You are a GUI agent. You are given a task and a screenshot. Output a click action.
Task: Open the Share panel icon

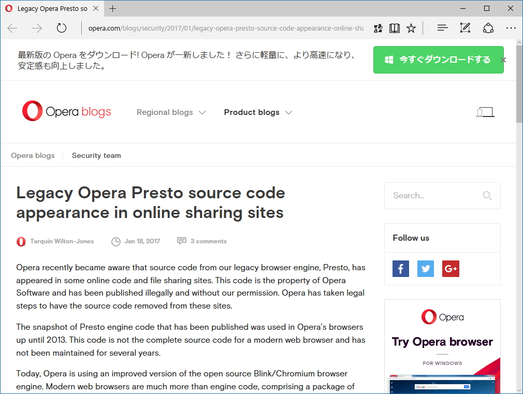[488, 28]
